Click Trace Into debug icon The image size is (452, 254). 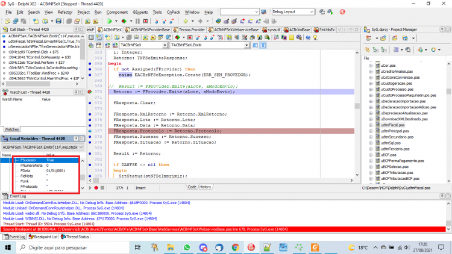[x=156, y=21]
